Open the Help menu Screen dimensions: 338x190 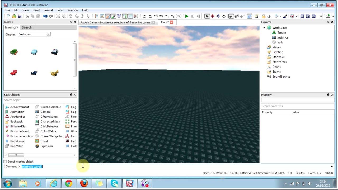click(85, 10)
